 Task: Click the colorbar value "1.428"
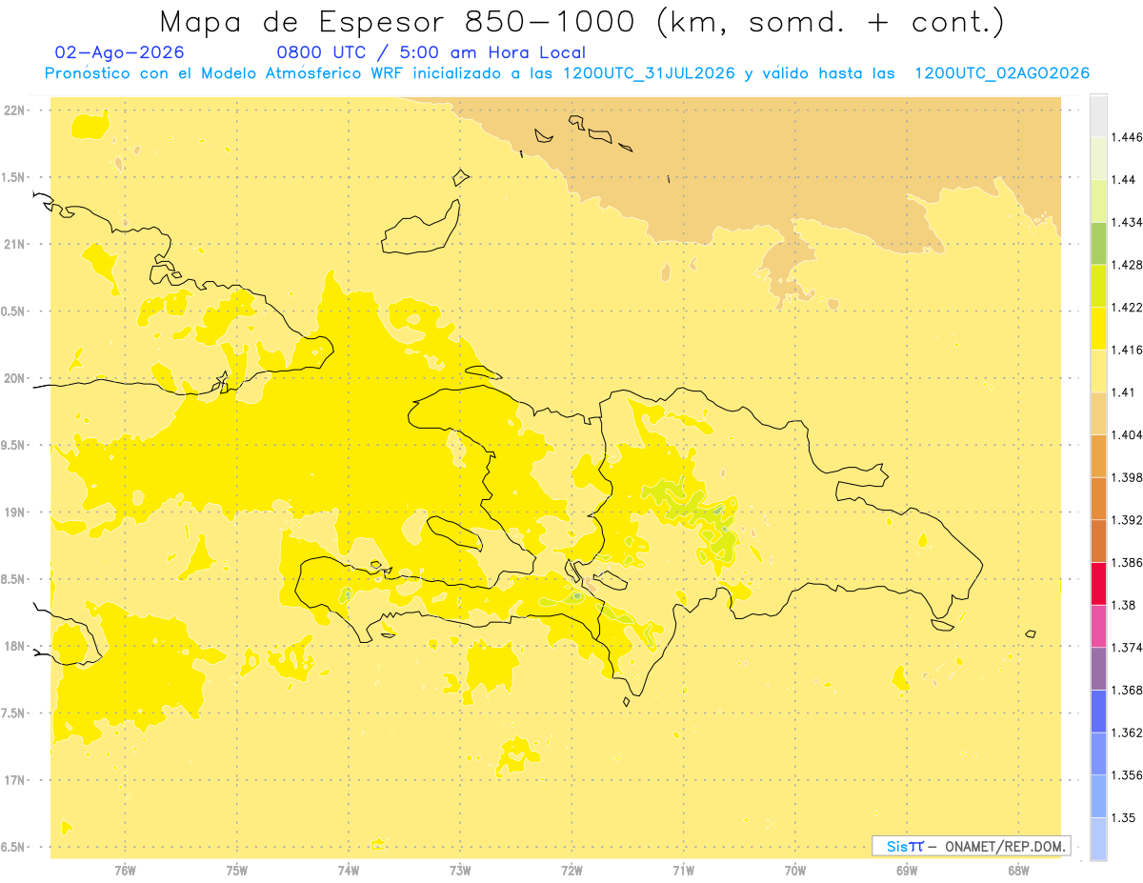[1128, 265]
